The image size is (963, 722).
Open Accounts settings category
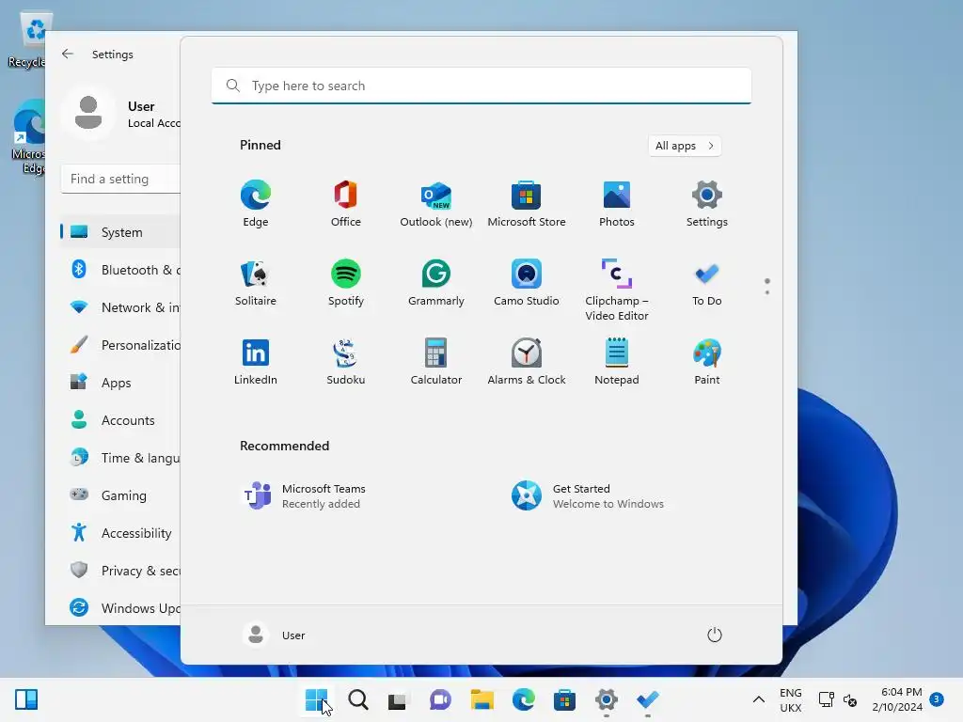120,420
